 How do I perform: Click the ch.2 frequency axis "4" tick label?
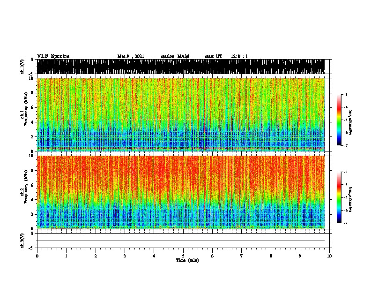33,200
